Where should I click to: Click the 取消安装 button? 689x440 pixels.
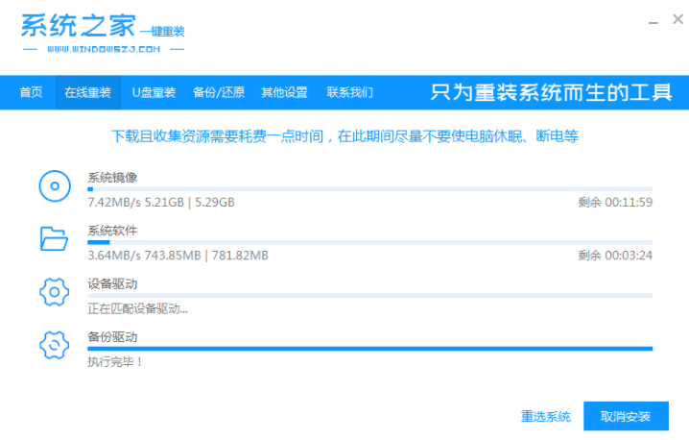point(626,416)
